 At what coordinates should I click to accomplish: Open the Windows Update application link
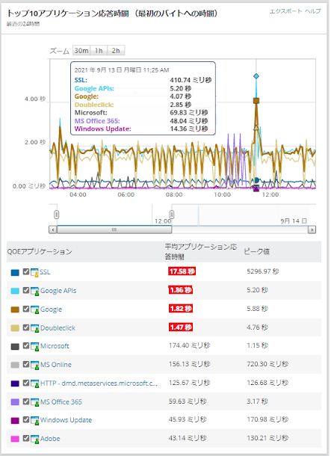tap(66, 420)
